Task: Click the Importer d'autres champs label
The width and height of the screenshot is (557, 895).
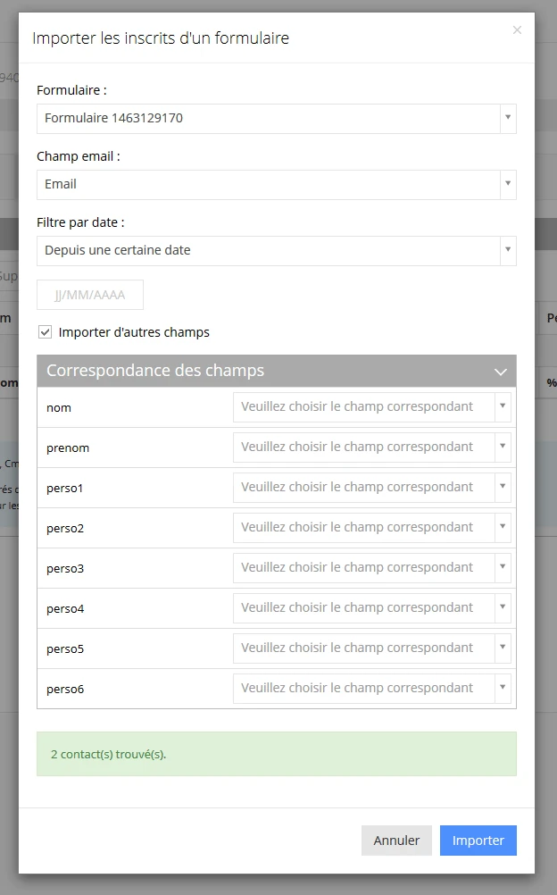Action: (134, 332)
